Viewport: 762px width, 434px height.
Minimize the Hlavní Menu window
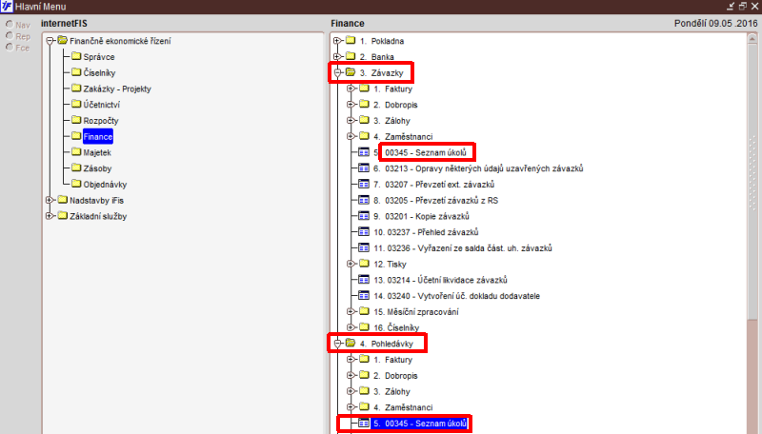(731, 7)
